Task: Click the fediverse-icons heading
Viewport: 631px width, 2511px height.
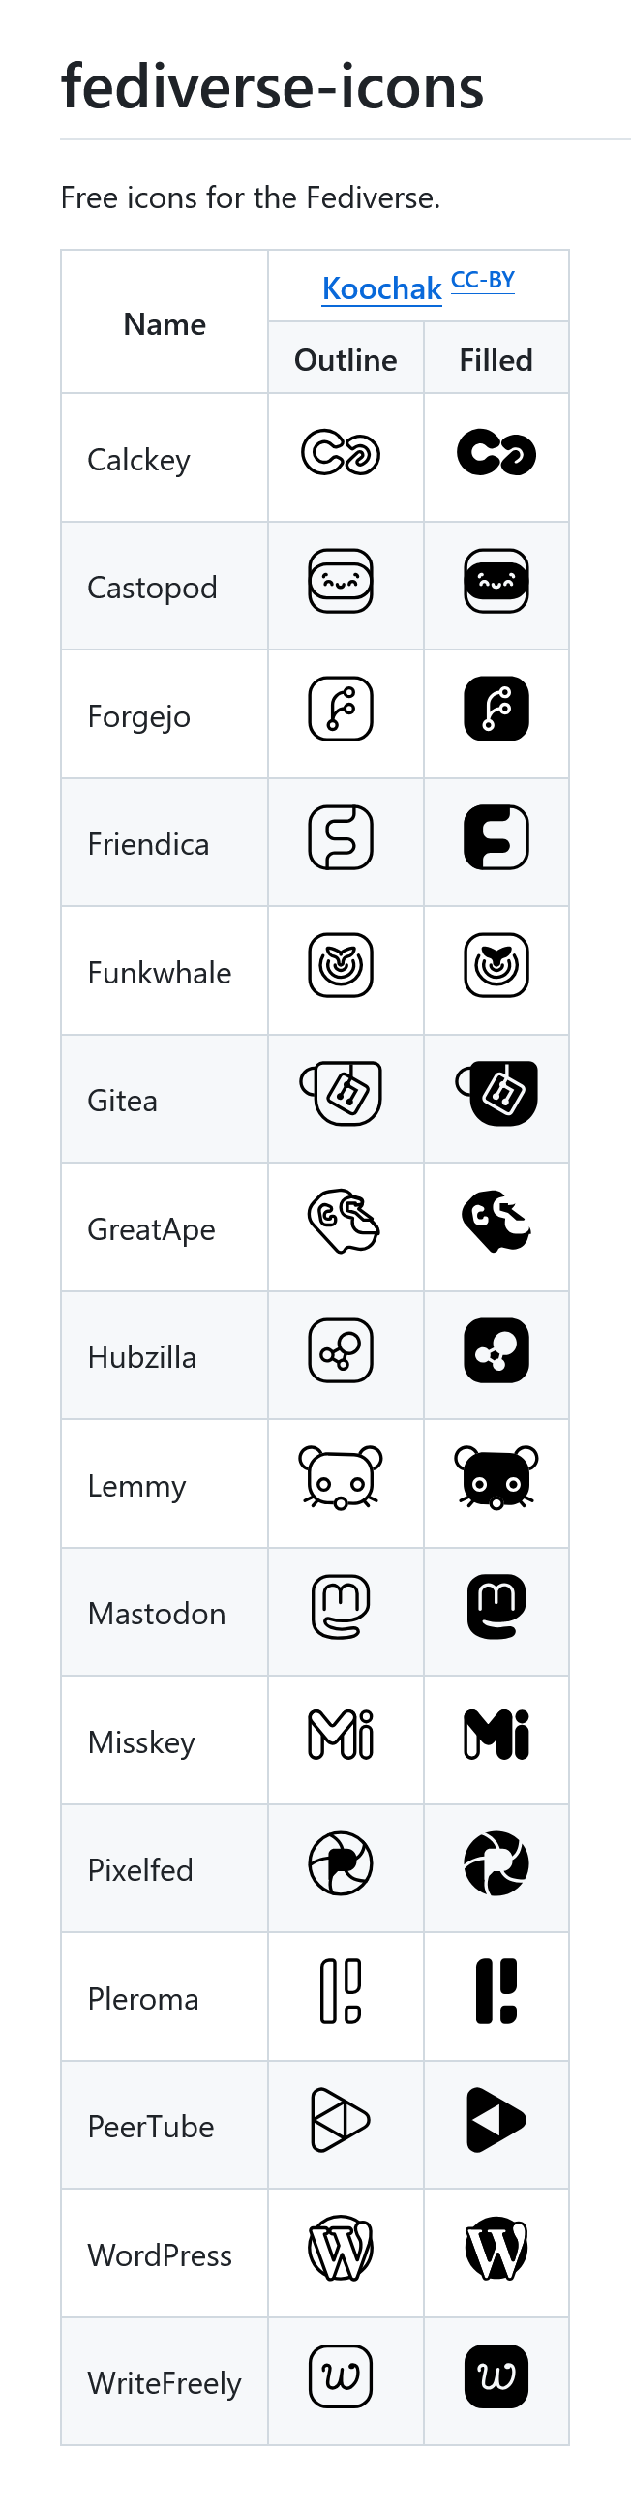Action: click(x=272, y=86)
